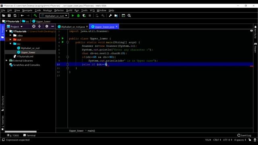Screen dimensions: 258x145
Task: Toggle the Ant Build side tab
Action: coord(255,32)
